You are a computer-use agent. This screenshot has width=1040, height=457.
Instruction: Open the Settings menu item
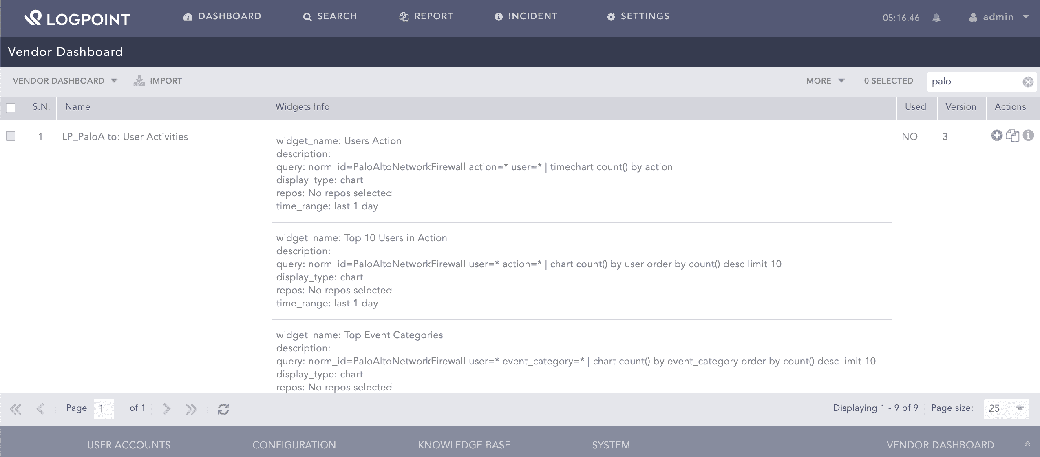click(x=638, y=16)
